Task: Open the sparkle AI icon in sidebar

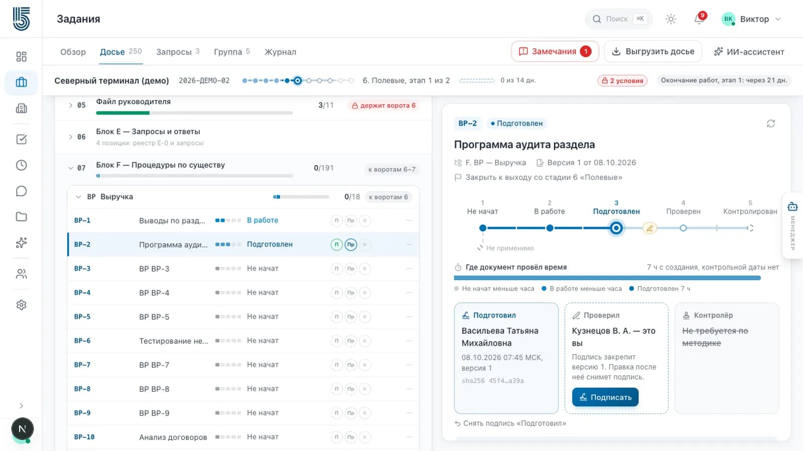Action: click(21, 243)
